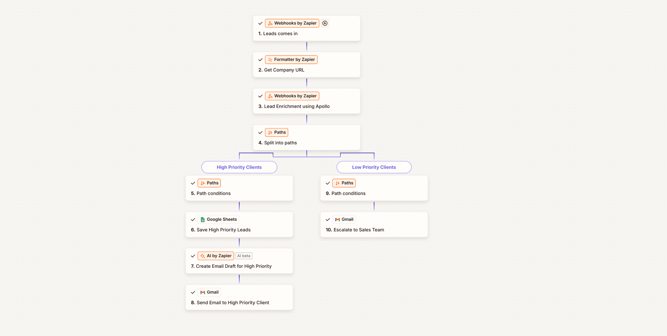This screenshot has height=336, width=667.
Task: Open the High Priority Clients path
Action: pyautogui.click(x=239, y=167)
